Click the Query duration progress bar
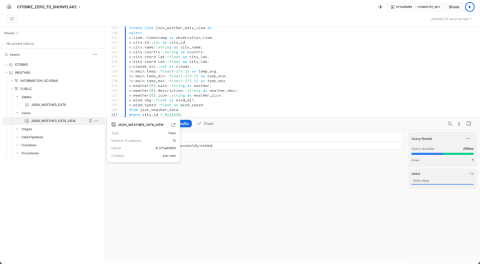Image resolution: width=480 pixels, height=264 pixels. click(442, 154)
